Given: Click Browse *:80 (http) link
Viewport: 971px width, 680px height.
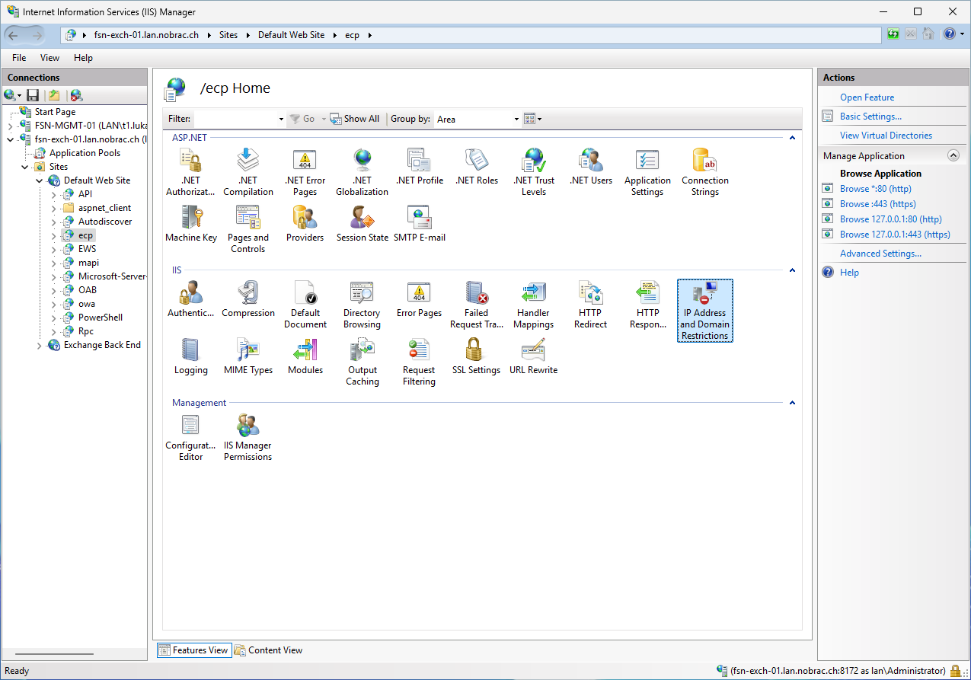Looking at the screenshot, I should (x=875, y=189).
